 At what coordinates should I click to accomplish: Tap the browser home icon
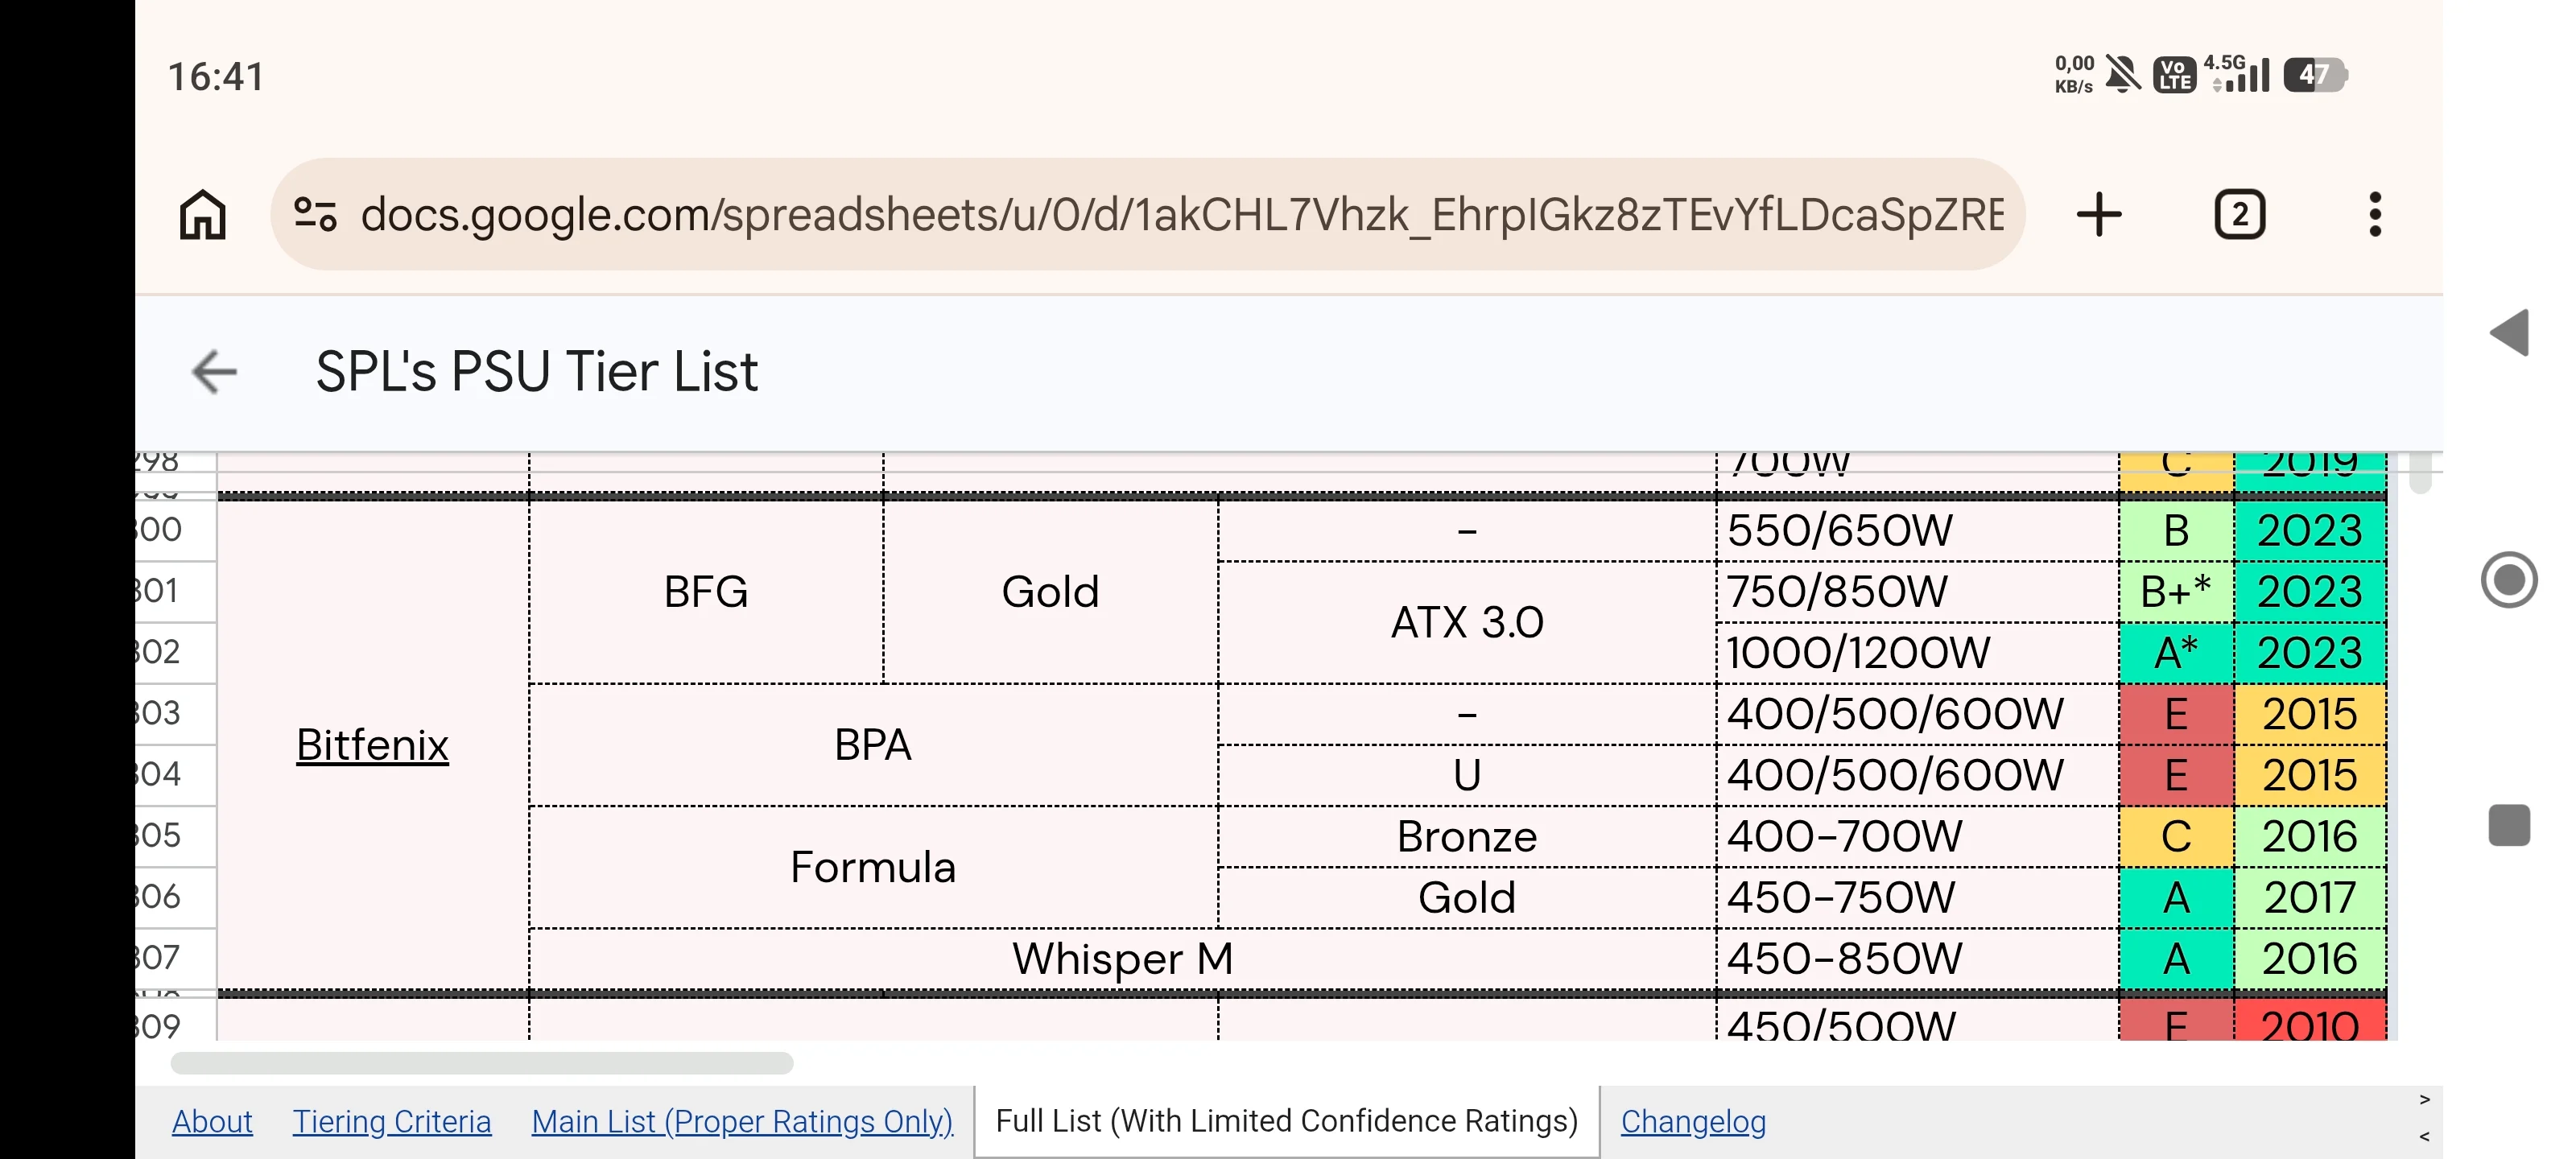click(203, 214)
